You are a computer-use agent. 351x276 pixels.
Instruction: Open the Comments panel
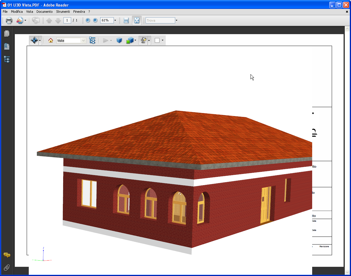point(7,255)
